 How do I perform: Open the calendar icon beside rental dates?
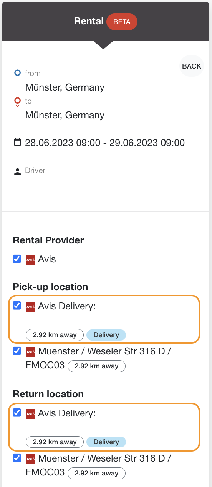click(x=17, y=142)
